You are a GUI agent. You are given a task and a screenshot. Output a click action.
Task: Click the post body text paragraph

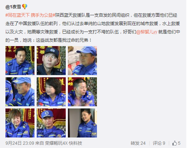93,28
